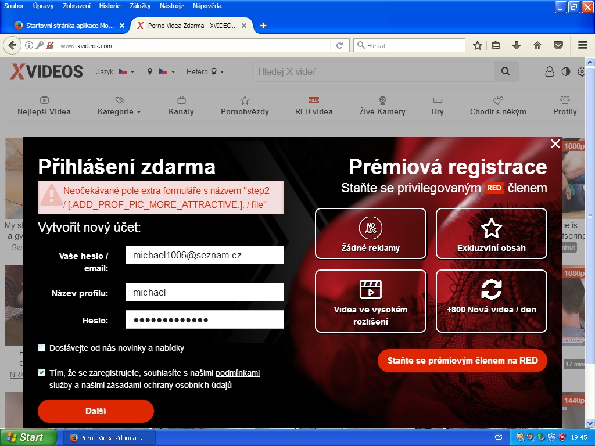Open the Živé Kamery nav item
This screenshot has height=446, width=595.
click(x=382, y=106)
